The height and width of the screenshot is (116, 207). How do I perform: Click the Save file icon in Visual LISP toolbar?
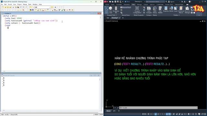(x=8, y=7)
